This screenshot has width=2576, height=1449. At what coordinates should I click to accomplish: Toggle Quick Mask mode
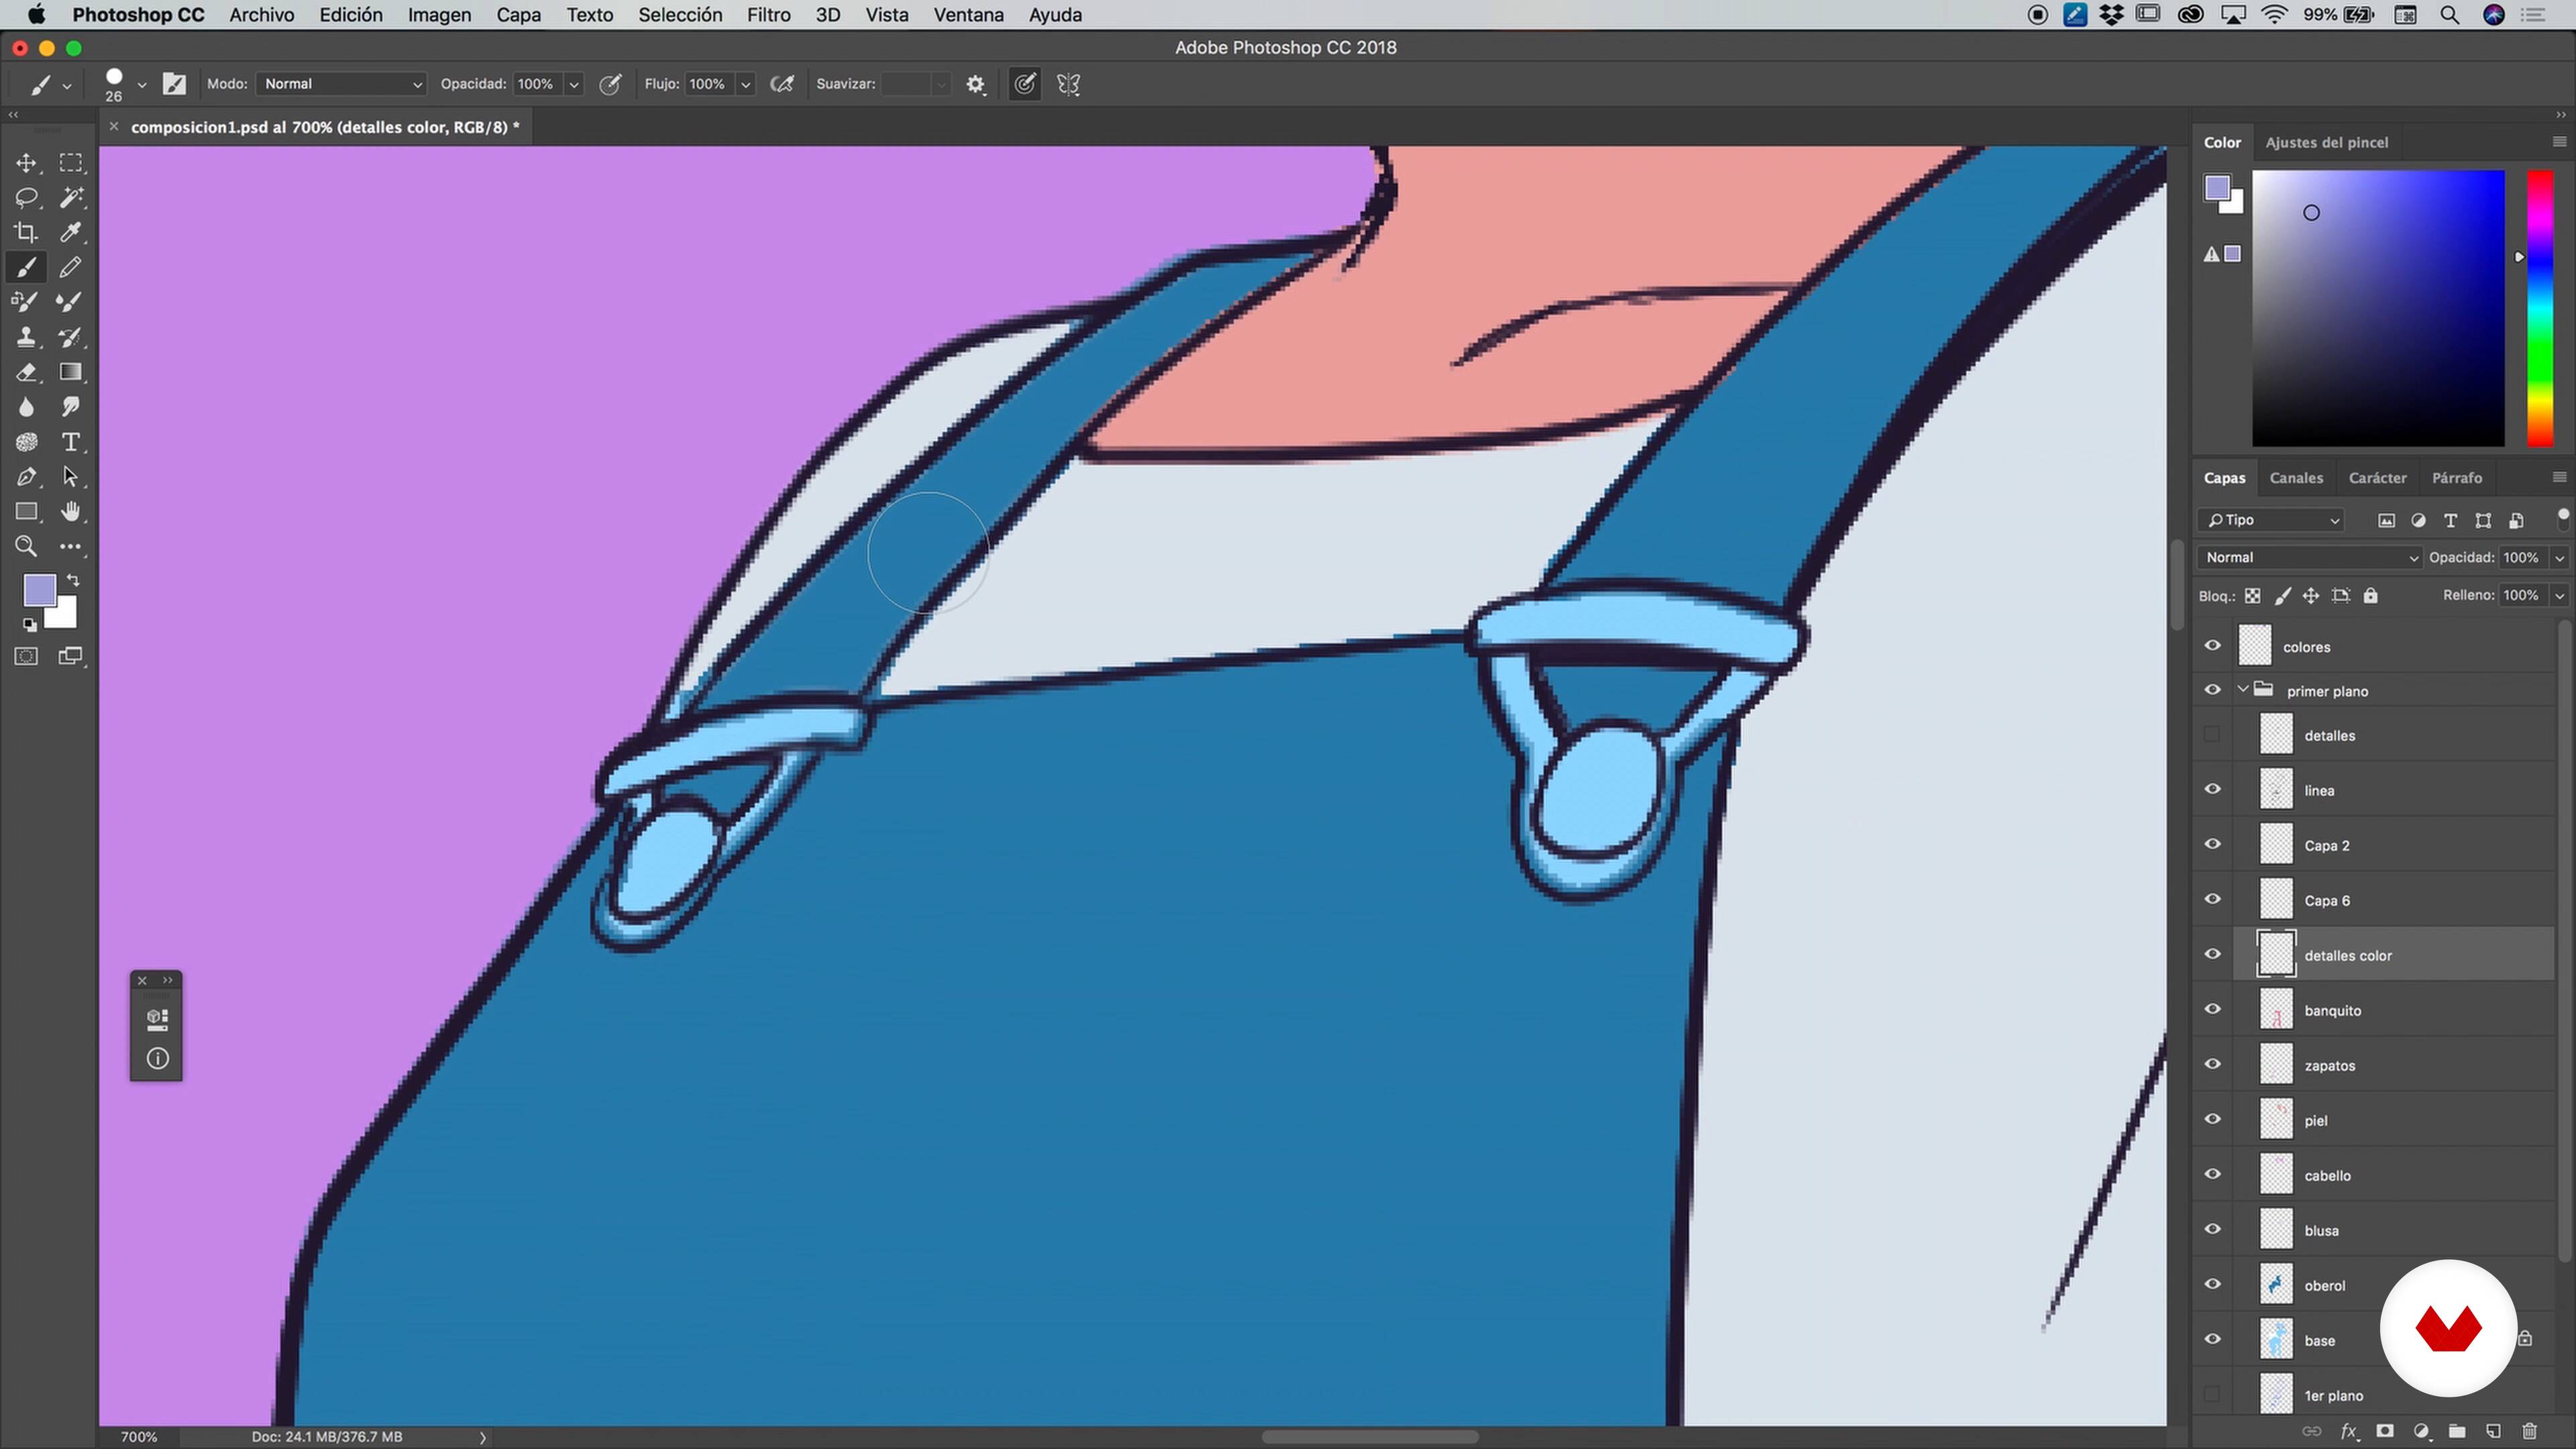(x=26, y=656)
